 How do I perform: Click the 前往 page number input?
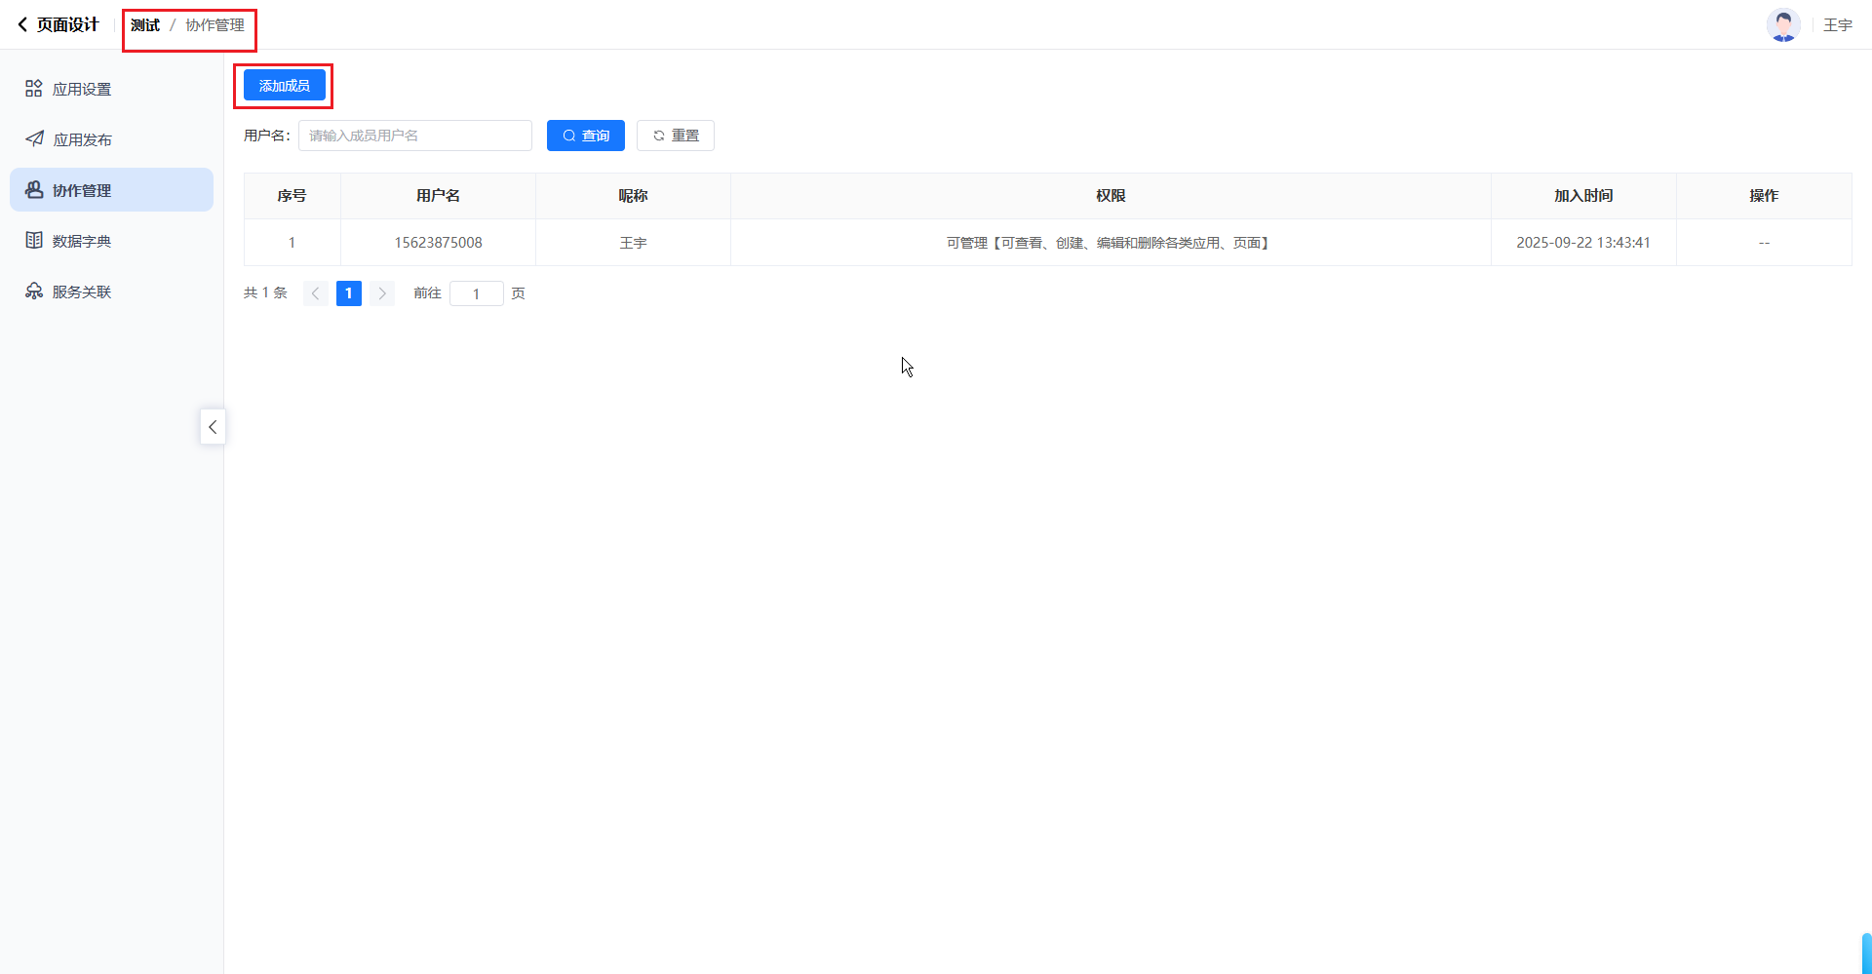click(476, 293)
